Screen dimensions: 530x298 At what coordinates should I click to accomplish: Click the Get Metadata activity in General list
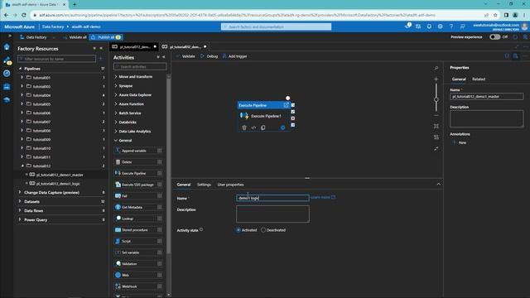138,207
